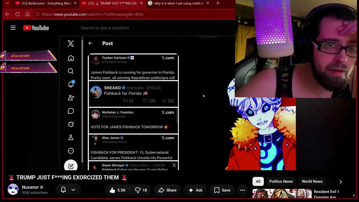Click the "924K subscribers" text

(x=35, y=193)
